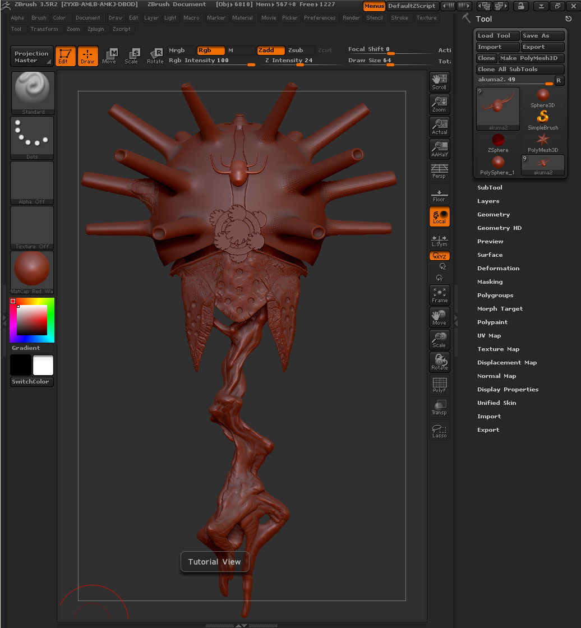Choose the ZSphere tool thumbnail
The image size is (581, 628).
(497, 142)
